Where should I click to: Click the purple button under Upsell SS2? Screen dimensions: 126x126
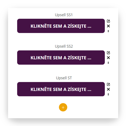pyautogui.click(x=61, y=57)
